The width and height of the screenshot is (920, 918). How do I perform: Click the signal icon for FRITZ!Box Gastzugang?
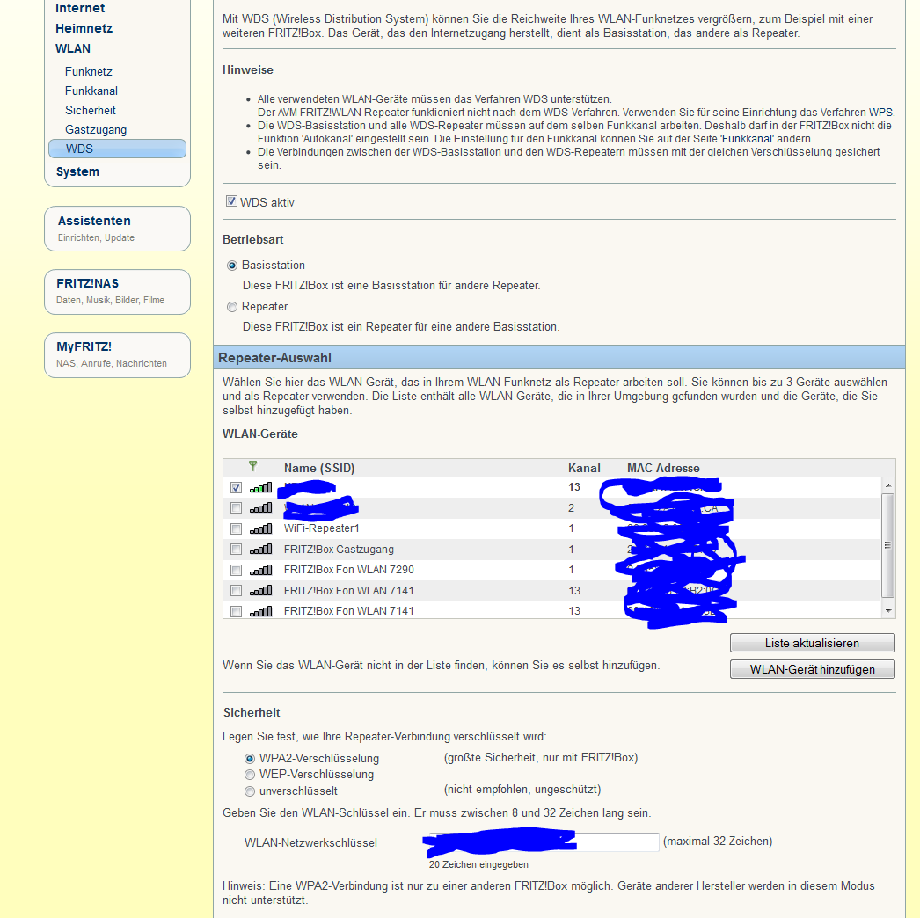tap(260, 549)
